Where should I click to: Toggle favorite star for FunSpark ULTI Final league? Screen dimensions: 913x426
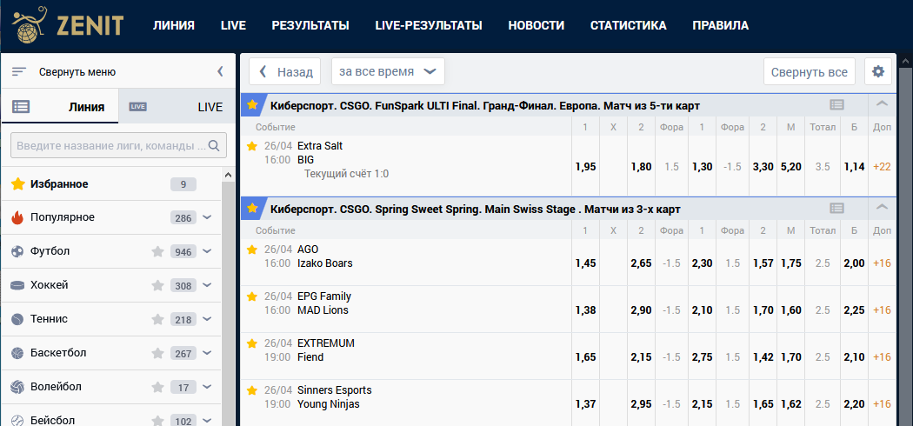[x=252, y=104]
